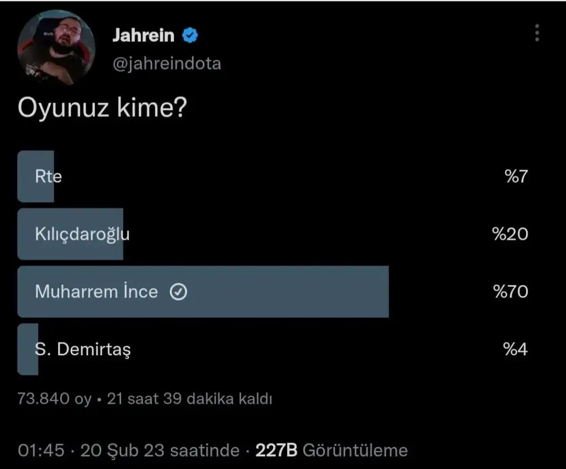Click the 01:45 tweet timestamp

[41, 450]
